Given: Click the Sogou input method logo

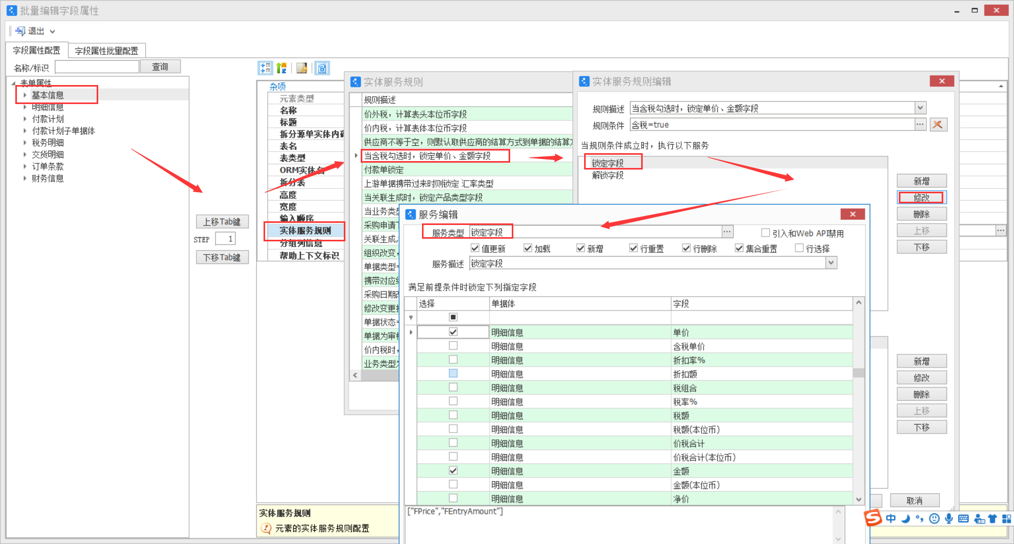Looking at the screenshot, I should tap(873, 518).
